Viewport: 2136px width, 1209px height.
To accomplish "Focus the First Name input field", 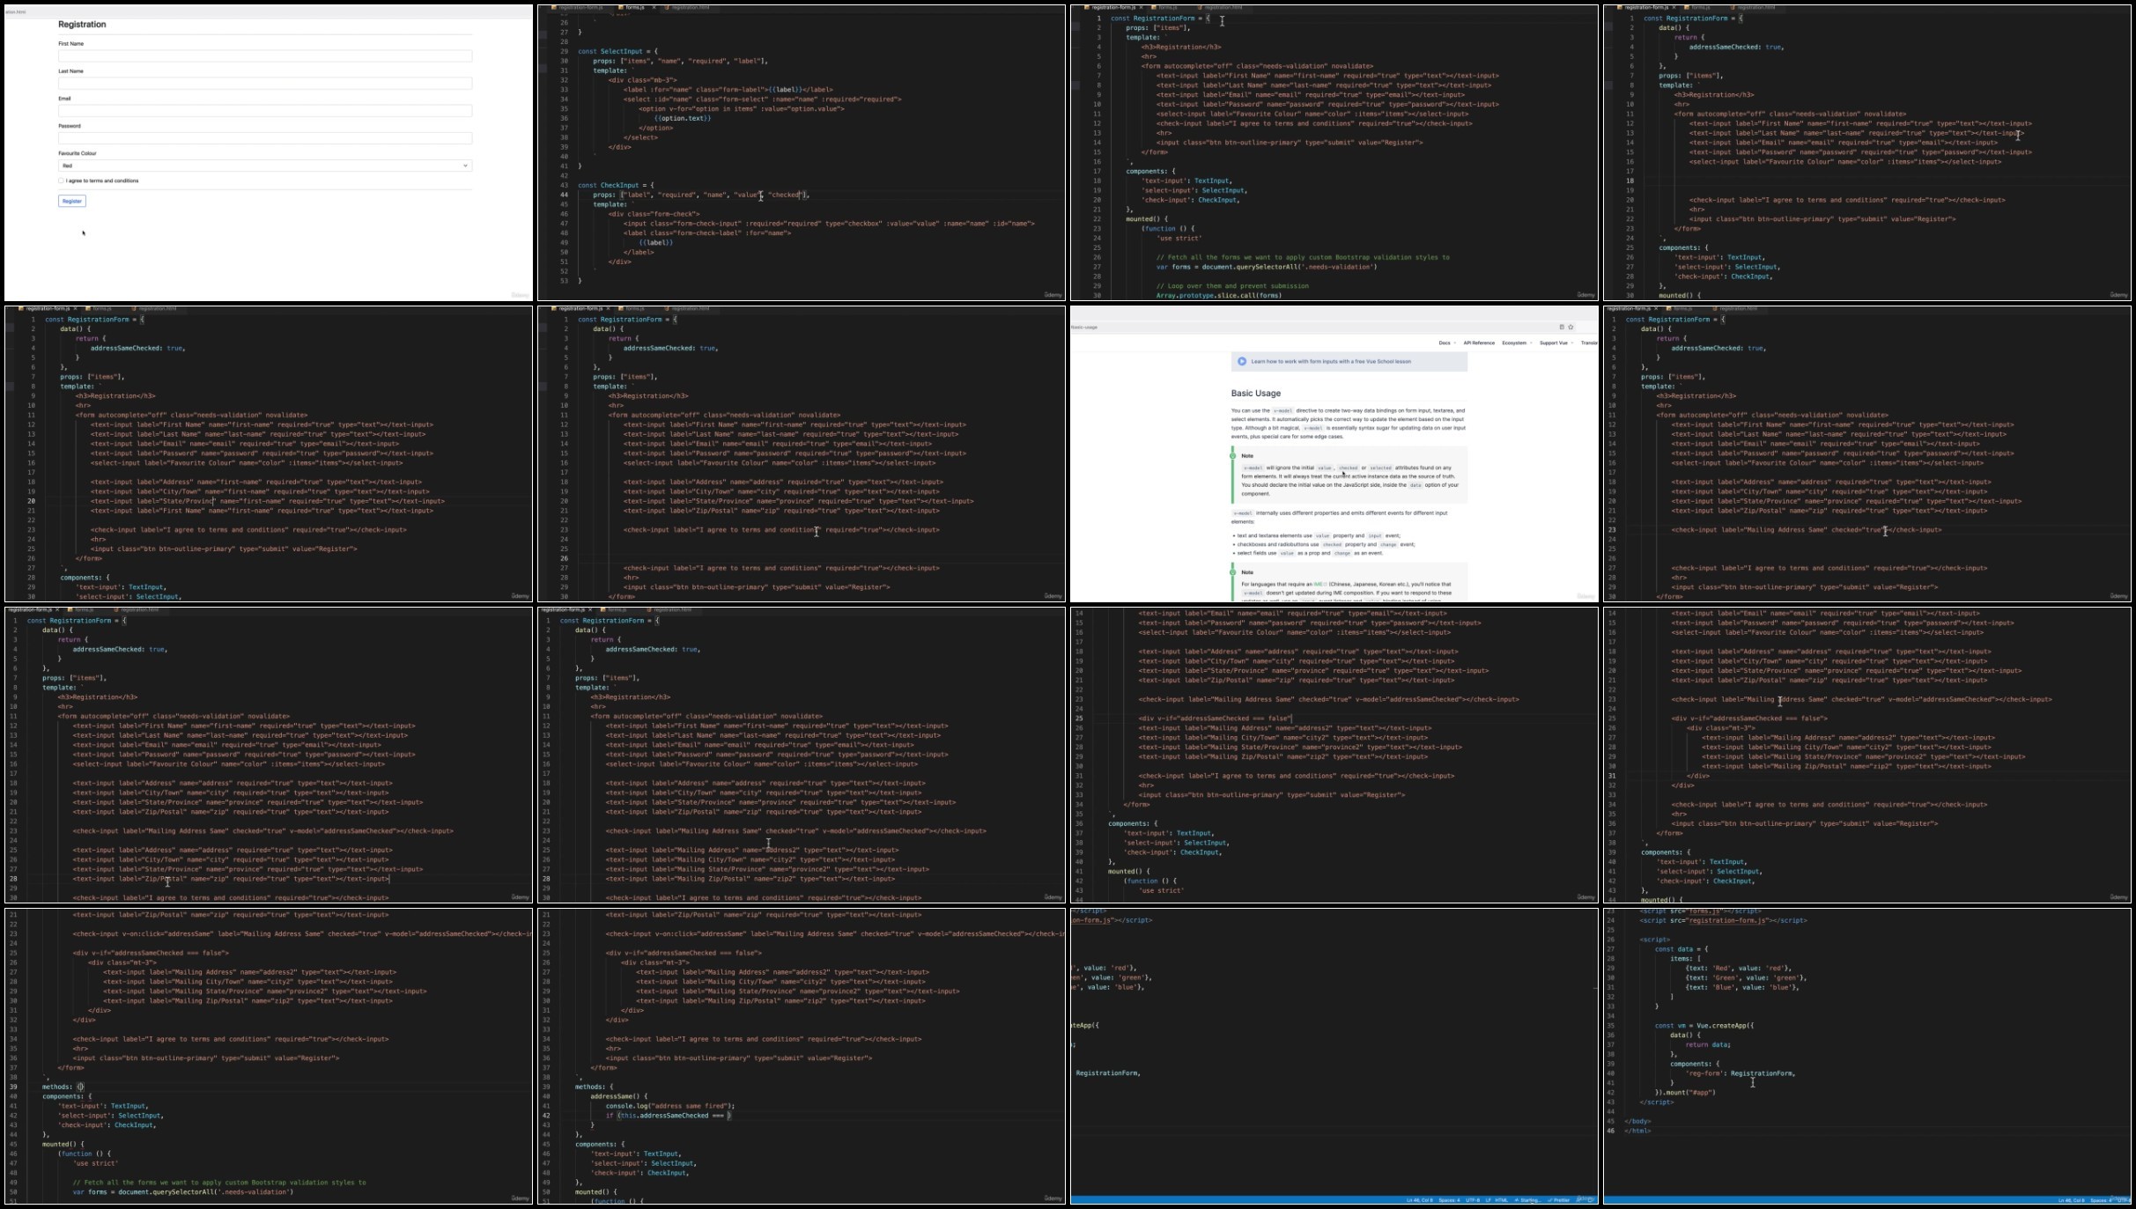I will coord(265,55).
